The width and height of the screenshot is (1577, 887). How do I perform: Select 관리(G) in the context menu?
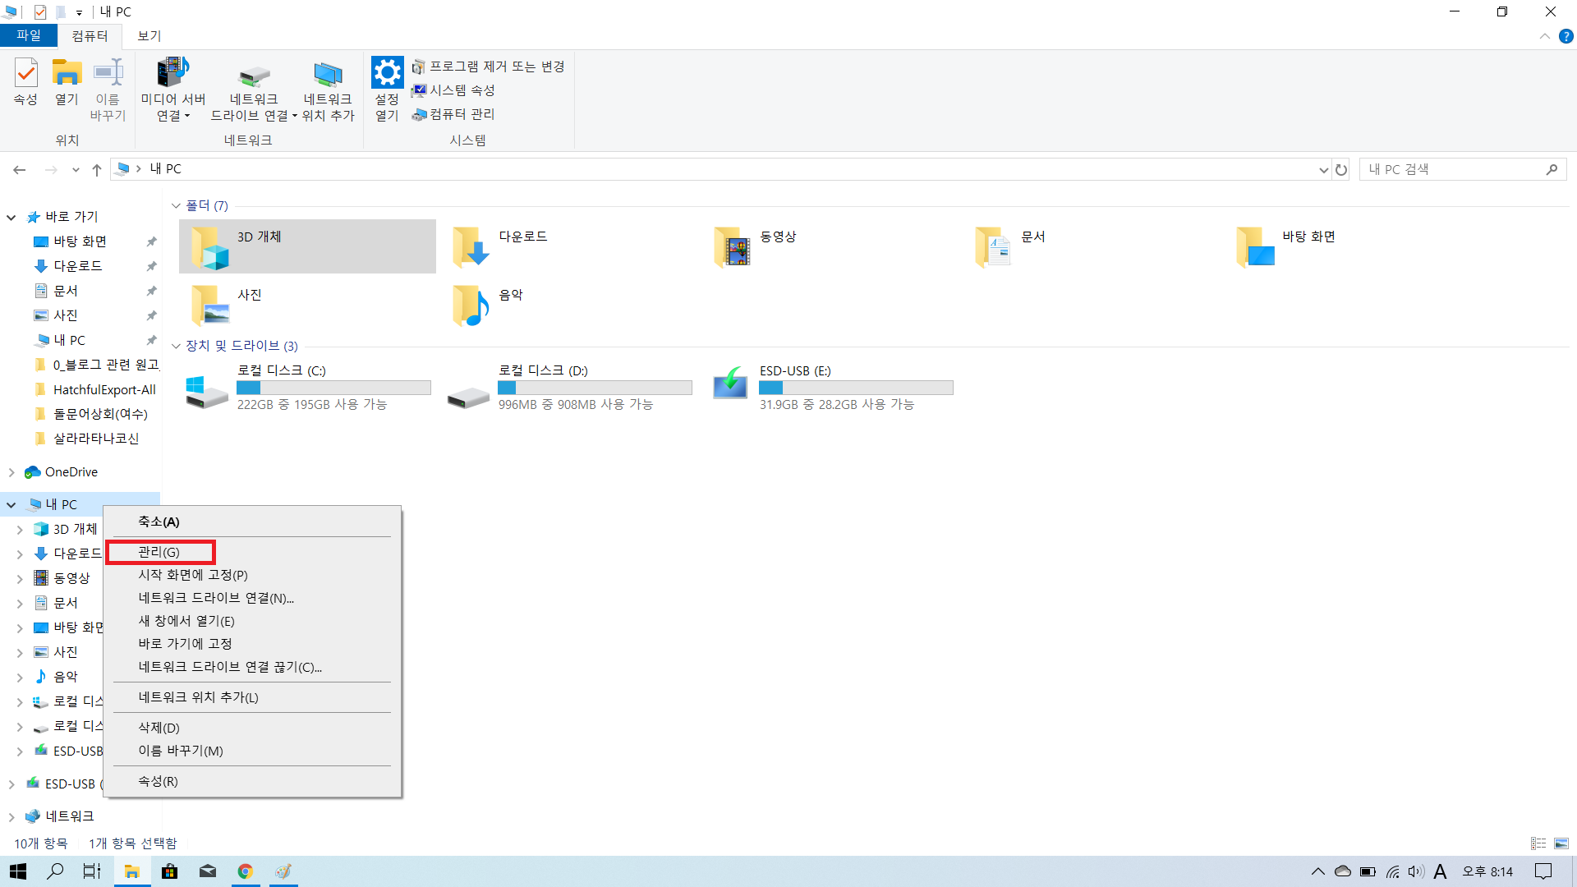159,552
